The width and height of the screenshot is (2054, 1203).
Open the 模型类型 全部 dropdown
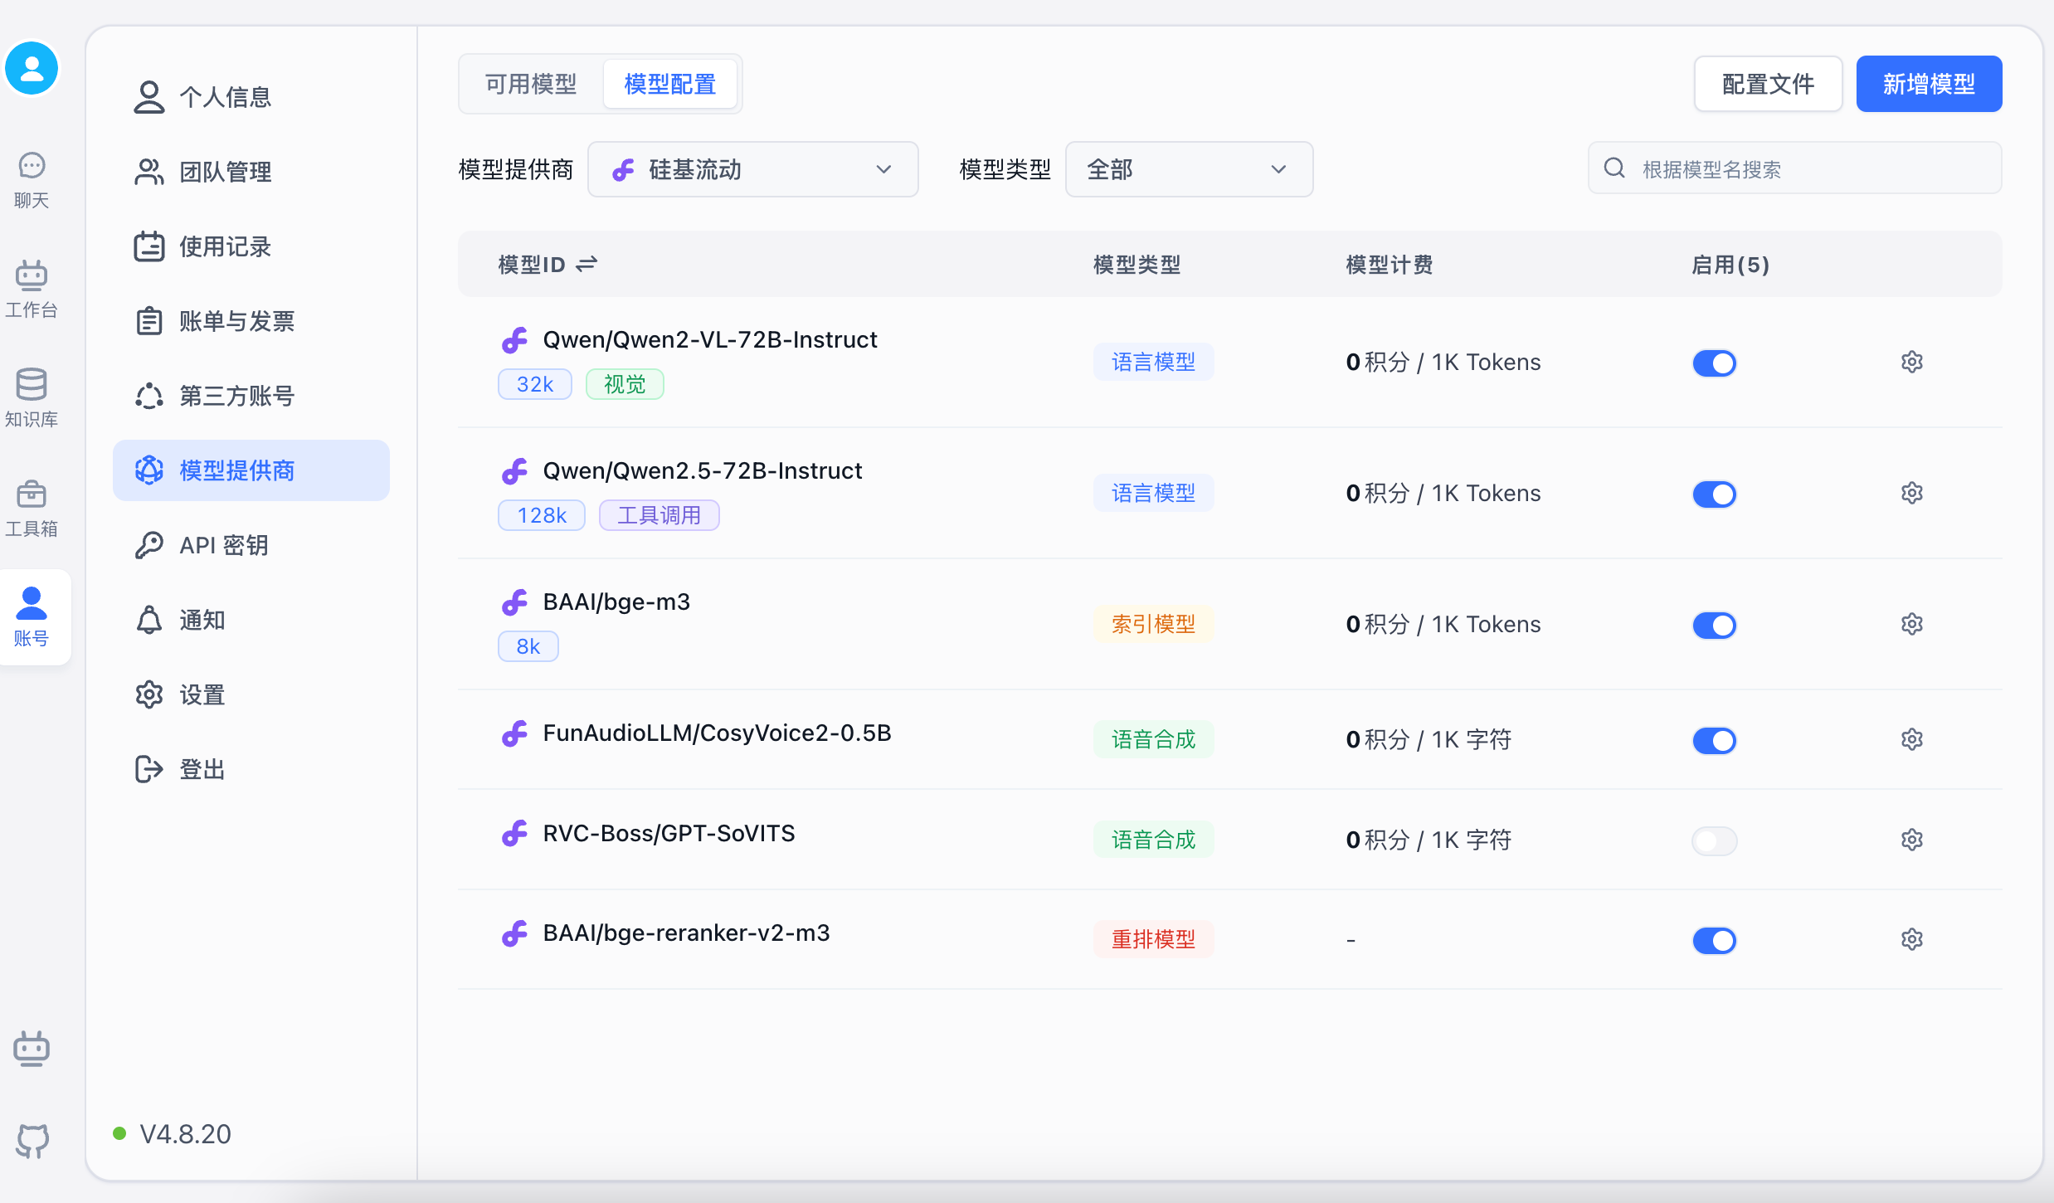click(x=1188, y=170)
